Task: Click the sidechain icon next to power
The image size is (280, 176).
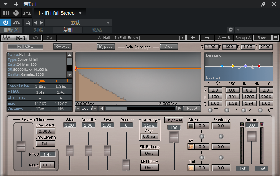Action: coord(16,22)
